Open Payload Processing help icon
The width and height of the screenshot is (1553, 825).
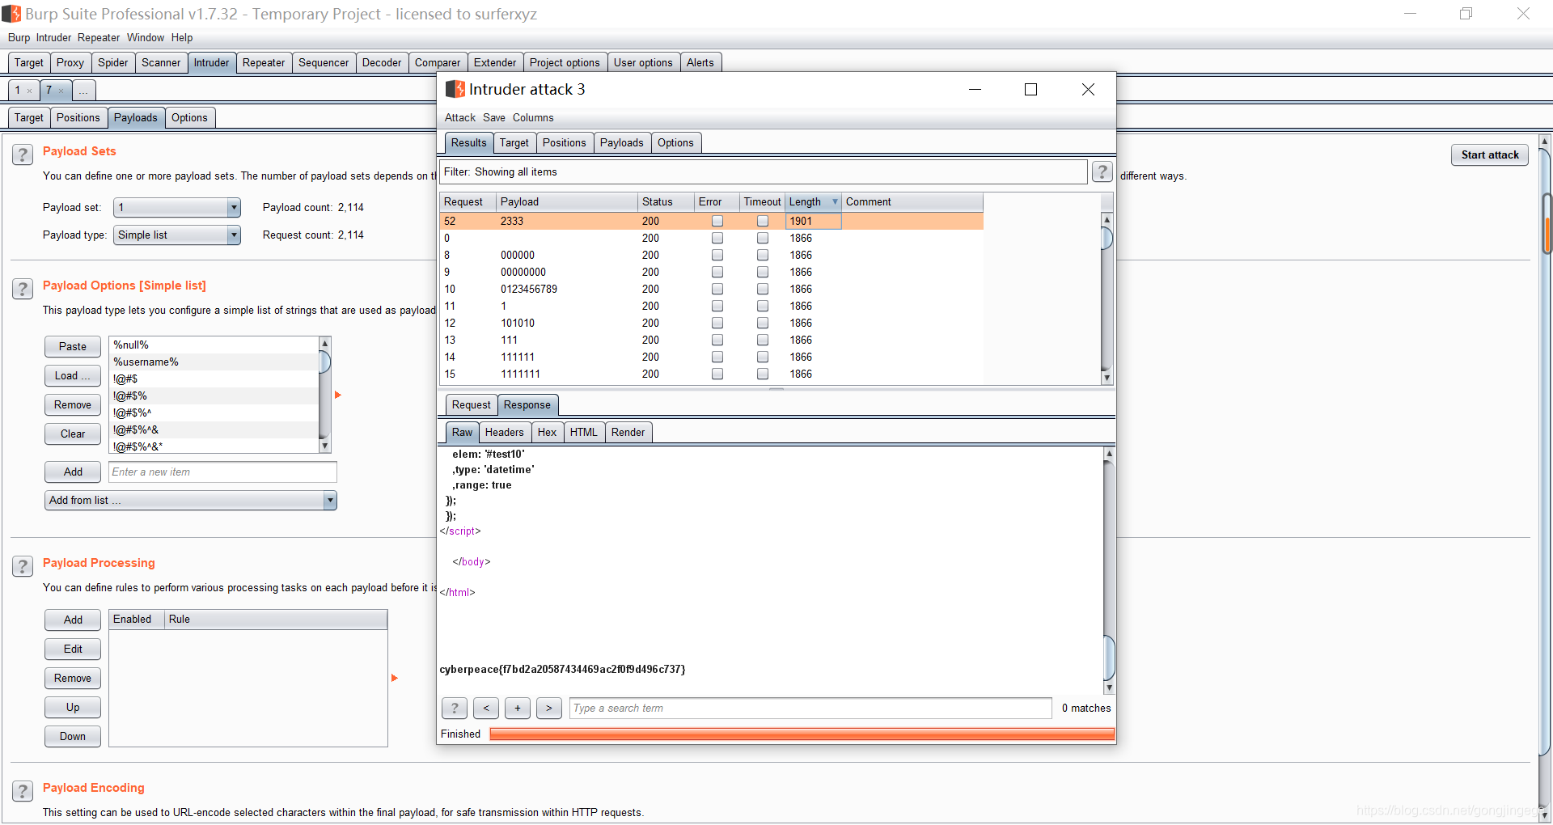coord(23,566)
